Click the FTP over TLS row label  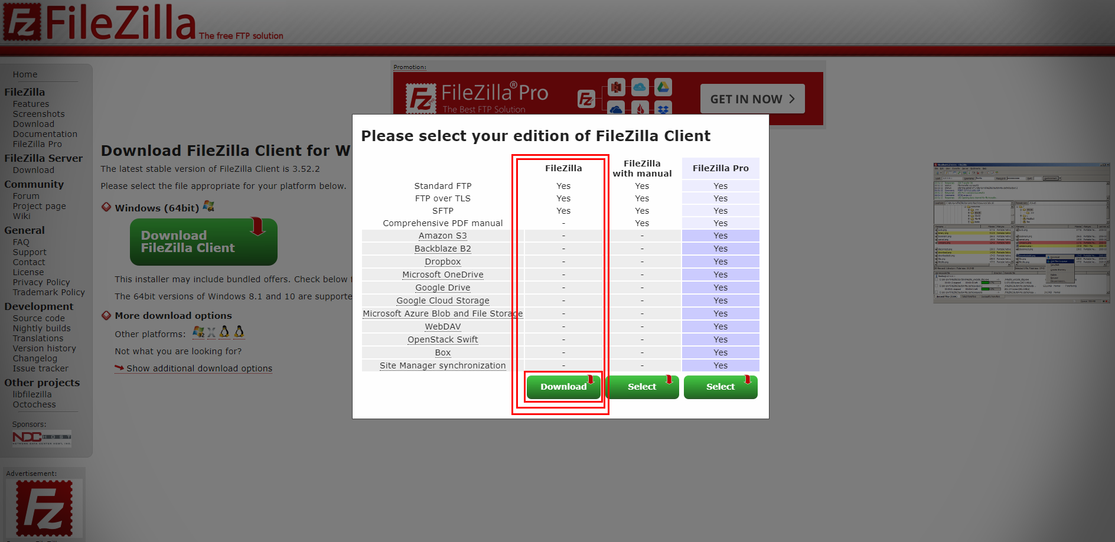442,198
